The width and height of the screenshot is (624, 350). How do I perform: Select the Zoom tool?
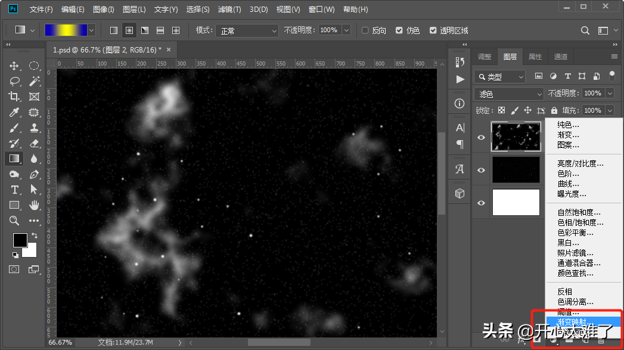pos(14,221)
